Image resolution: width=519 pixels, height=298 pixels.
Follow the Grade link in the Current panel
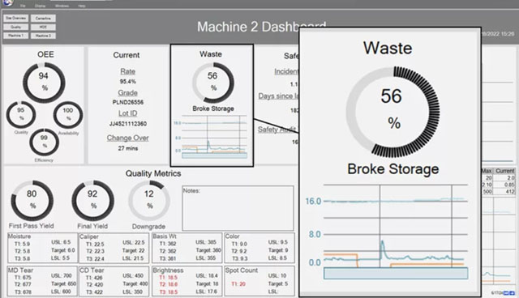click(128, 93)
